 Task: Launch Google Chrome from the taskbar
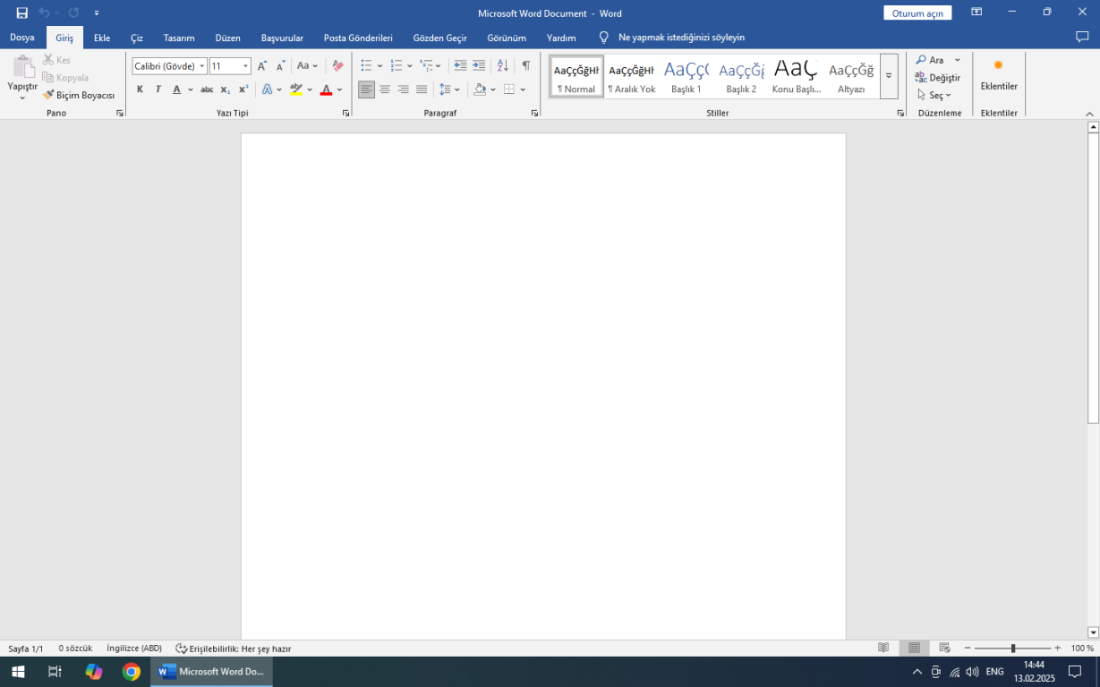(132, 672)
